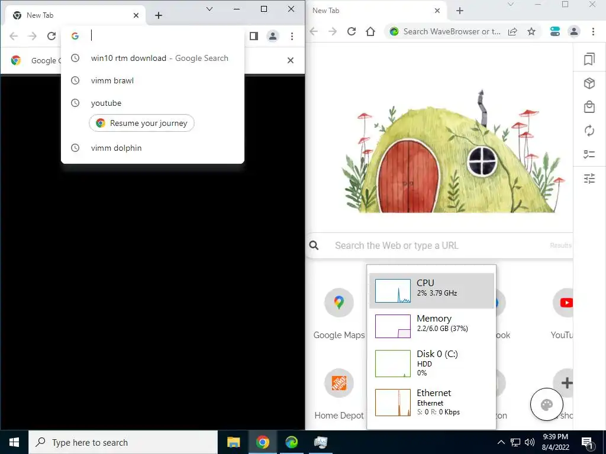Open Chrome from the taskbar

(262, 442)
